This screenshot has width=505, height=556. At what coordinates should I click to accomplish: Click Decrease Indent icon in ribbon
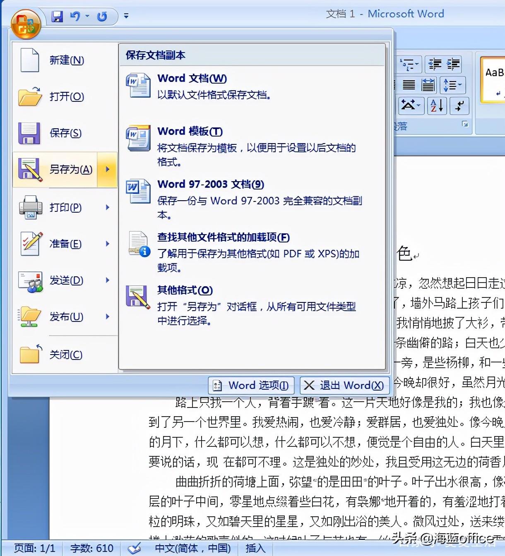tap(435, 65)
